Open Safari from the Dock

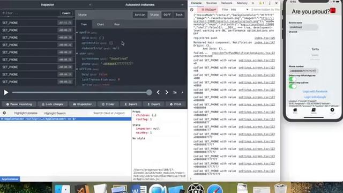(215, 189)
